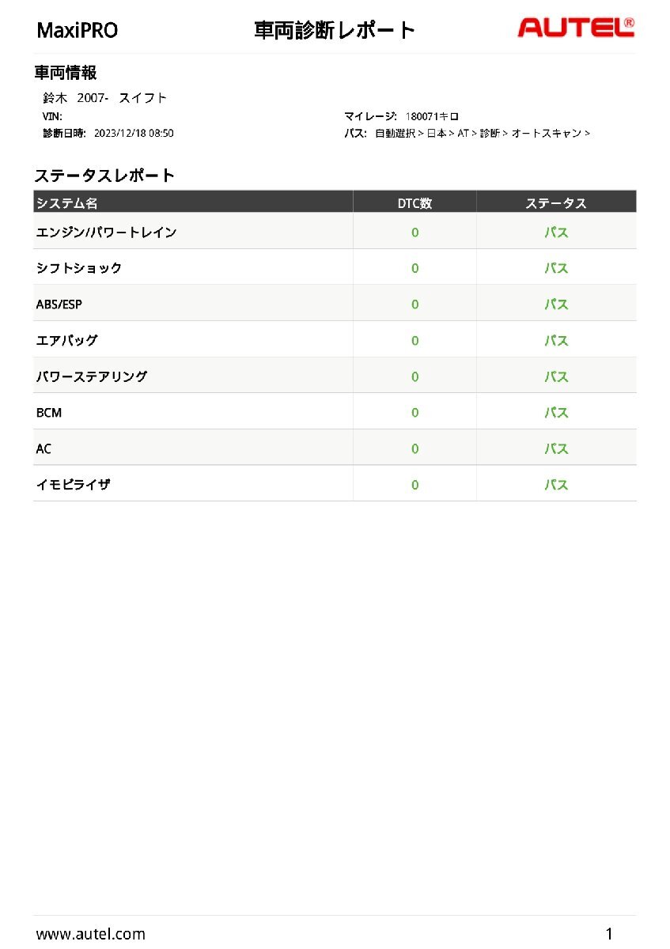Screen dimensions: 670x949
Task: Click the オートスキャン path text
Action: pyautogui.click(x=547, y=133)
